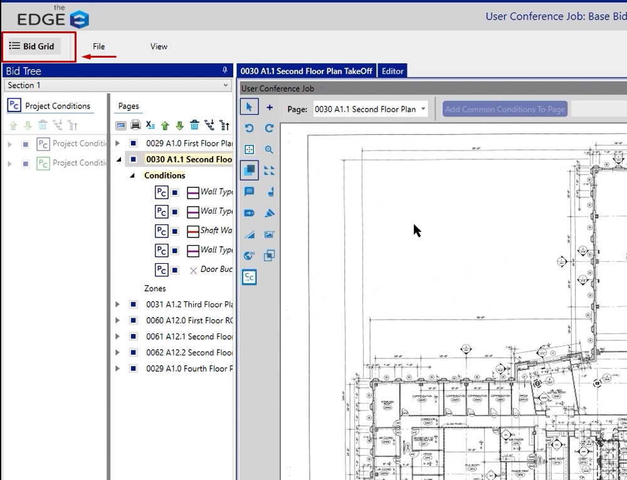627x480 pixels.
Task: Expand the 0060 A12.0 First Floor page
Action: coord(117,321)
